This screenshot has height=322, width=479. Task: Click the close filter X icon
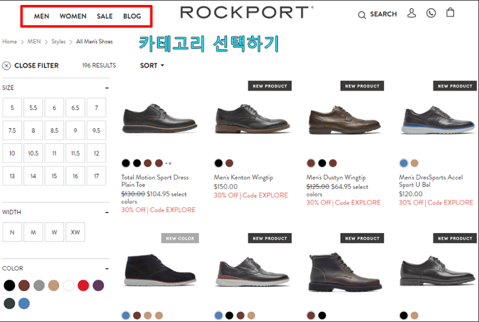point(7,65)
